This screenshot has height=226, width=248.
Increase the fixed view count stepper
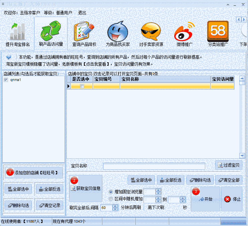tap(158, 190)
